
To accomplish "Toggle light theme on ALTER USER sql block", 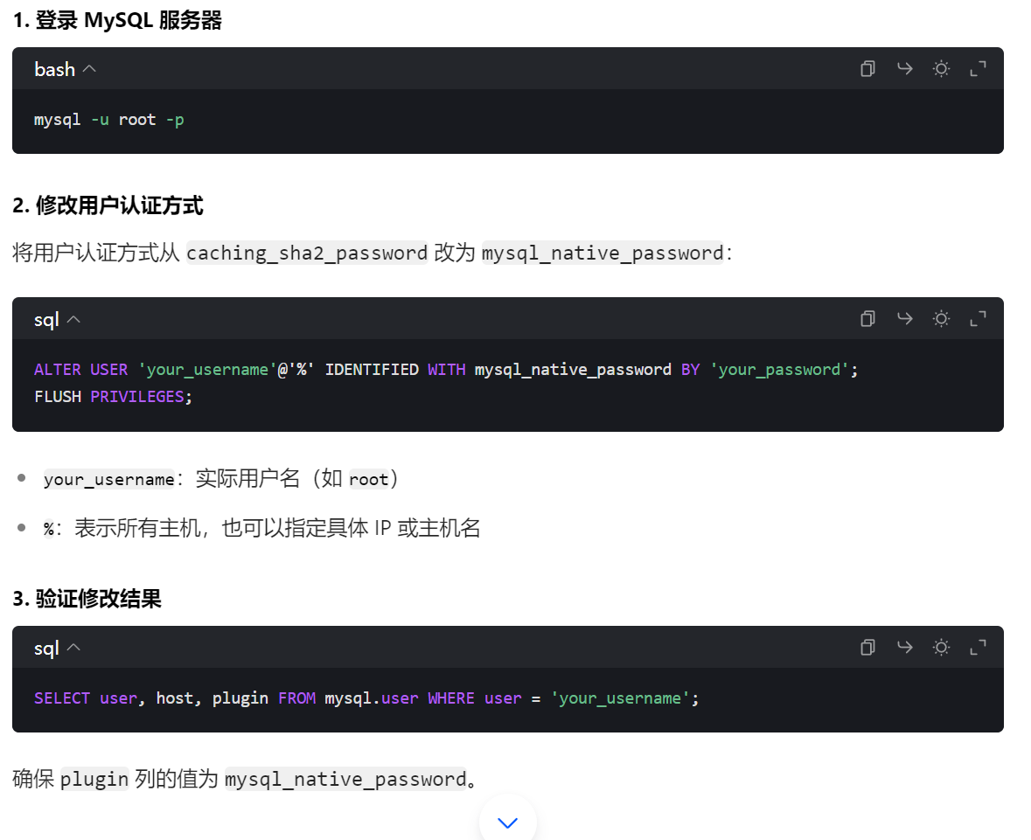I will pos(942,319).
